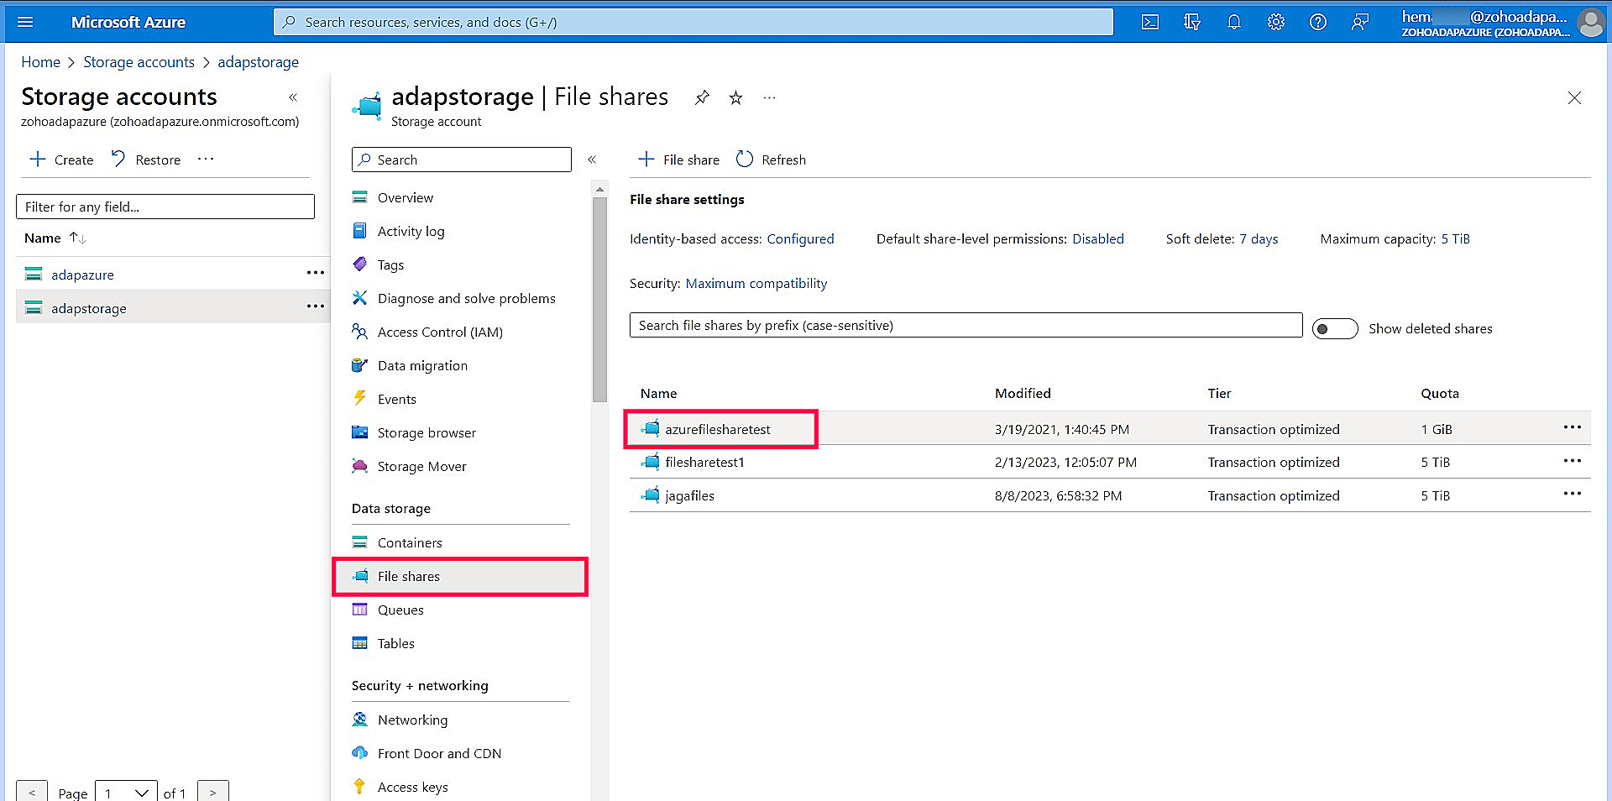The width and height of the screenshot is (1612, 801).
Task: Open Access Control (IAM) menu item
Action: click(x=439, y=332)
